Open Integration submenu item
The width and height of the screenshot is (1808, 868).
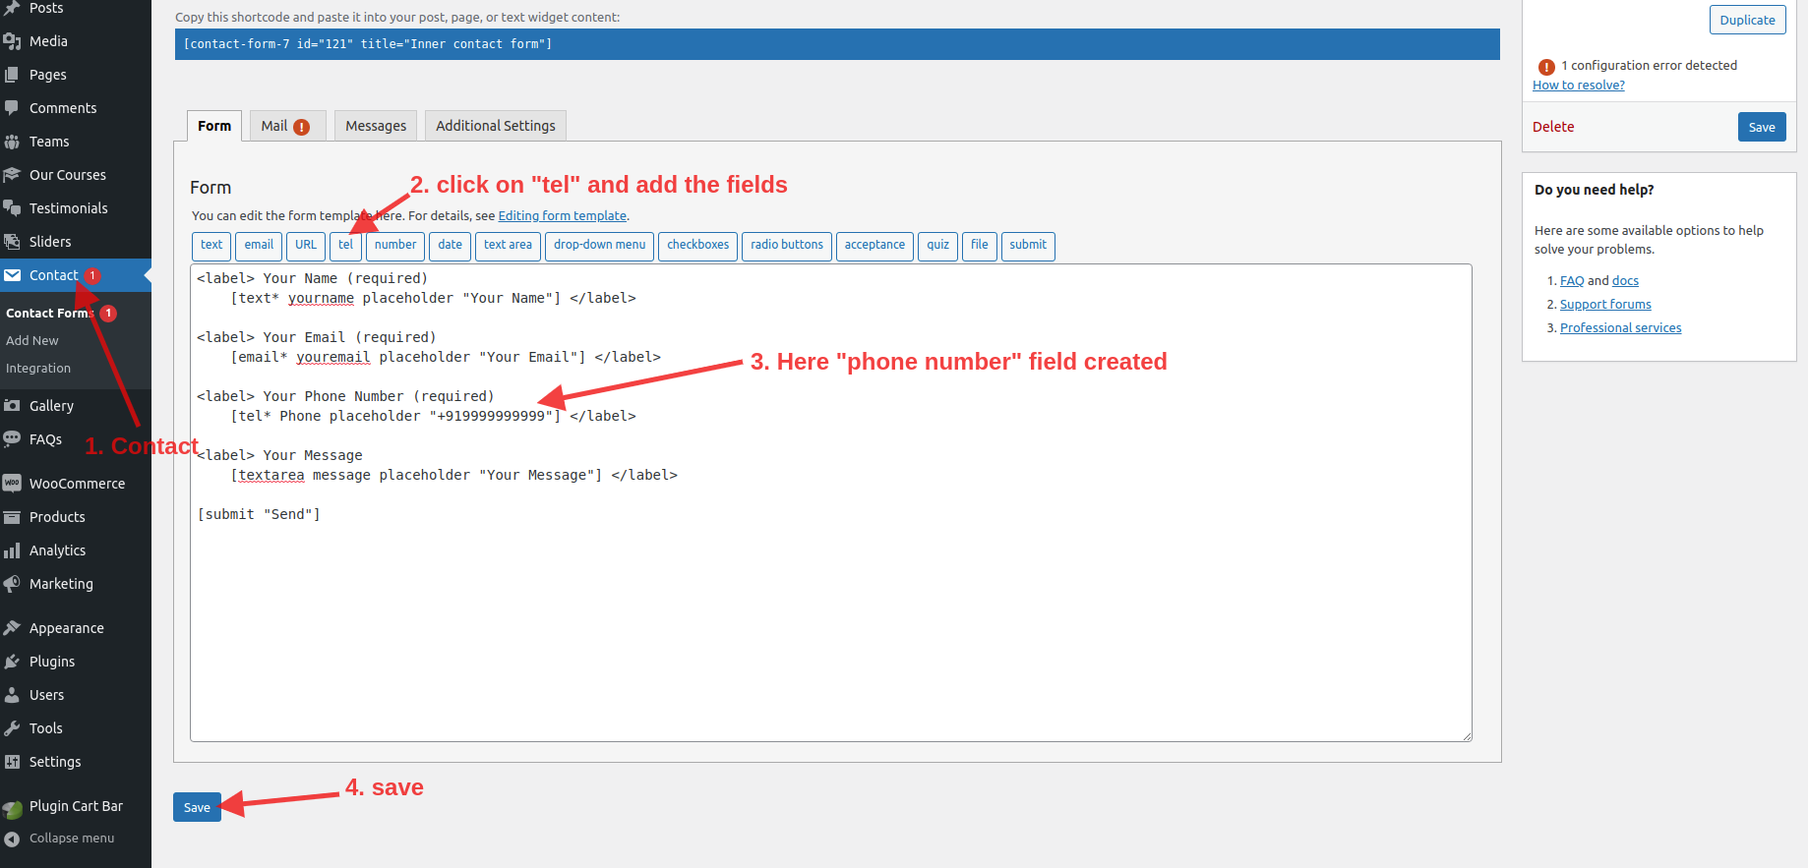point(38,368)
